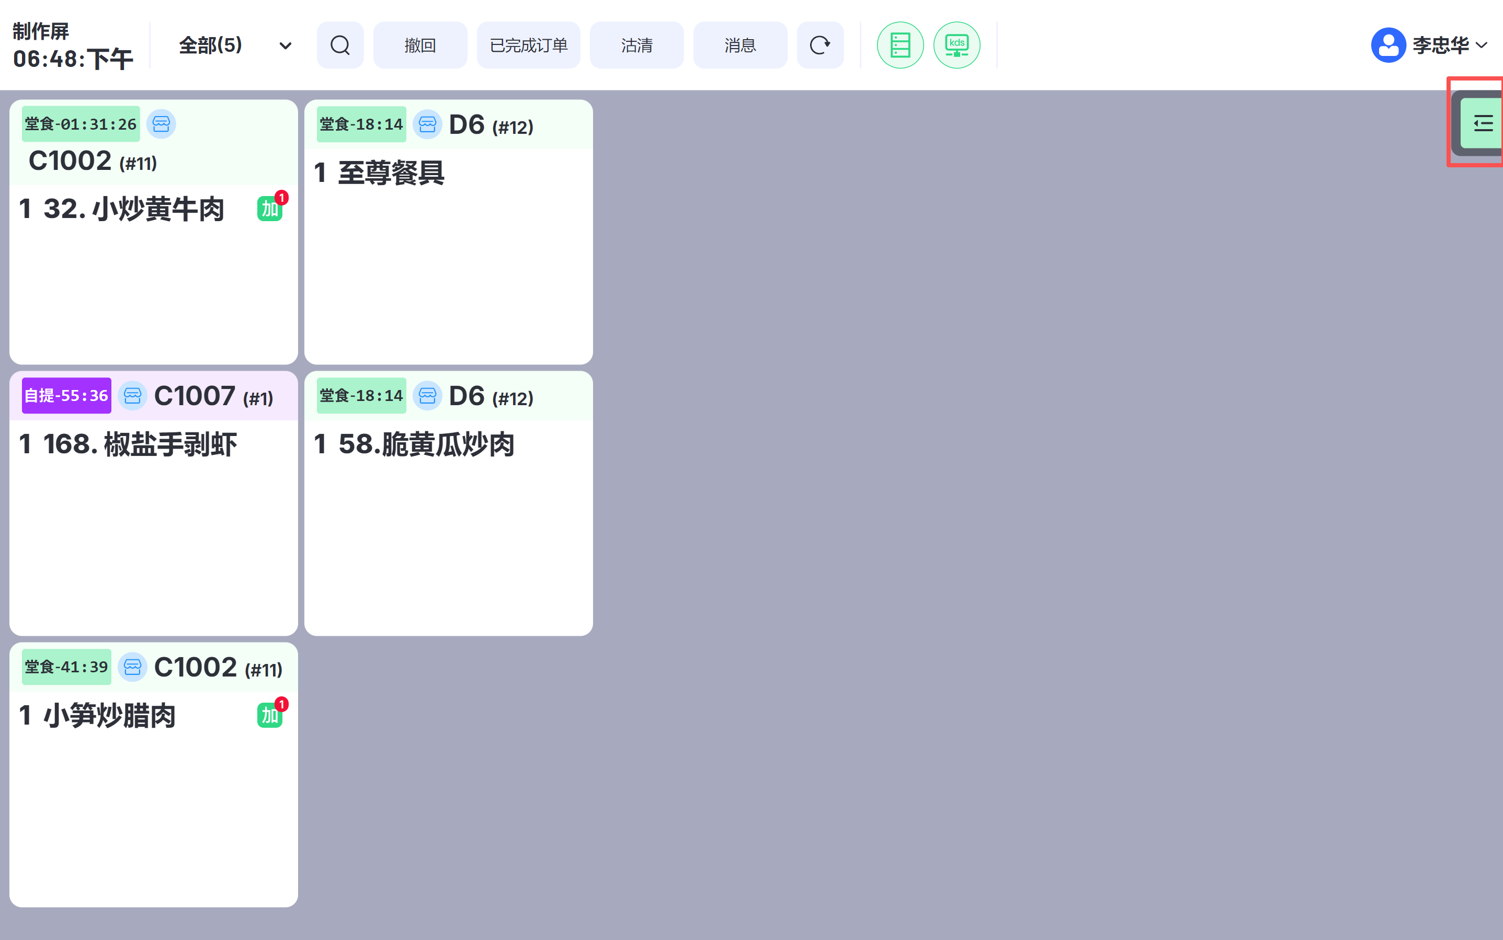Click the purple 自提-55:36 timer tag
The height and width of the screenshot is (940, 1503).
[66, 395]
